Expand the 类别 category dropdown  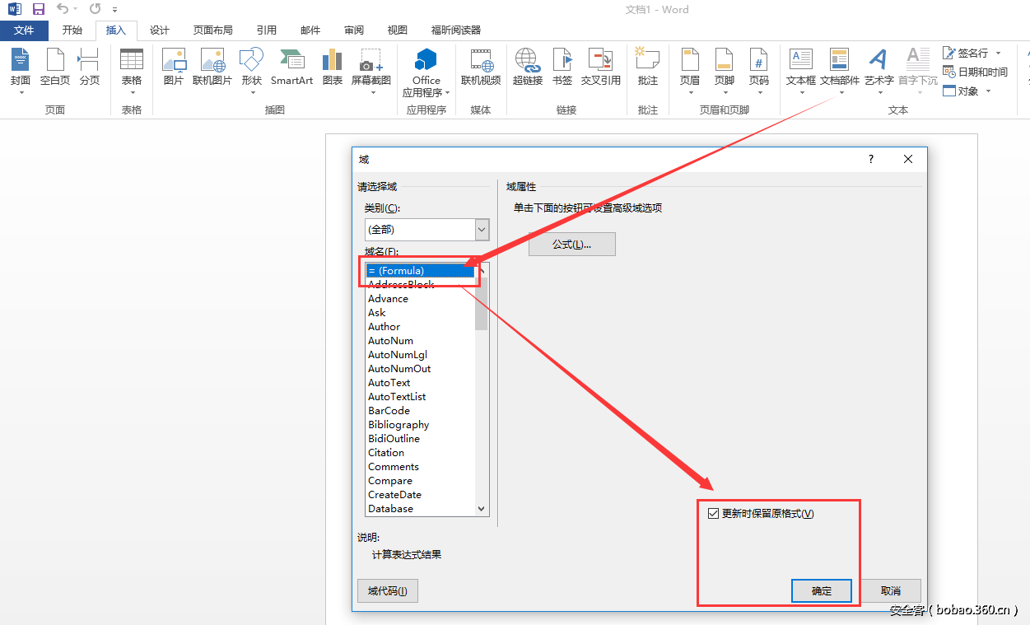tap(482, 230)
